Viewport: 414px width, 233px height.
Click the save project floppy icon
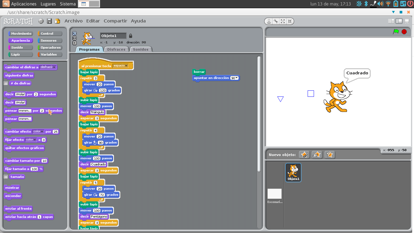click(49, 21)
